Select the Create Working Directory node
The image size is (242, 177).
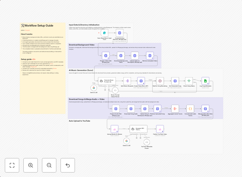[120, 33]
